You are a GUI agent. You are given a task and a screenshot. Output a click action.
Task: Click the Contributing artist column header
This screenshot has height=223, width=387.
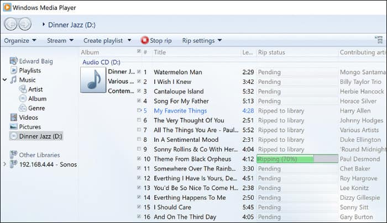362,52
